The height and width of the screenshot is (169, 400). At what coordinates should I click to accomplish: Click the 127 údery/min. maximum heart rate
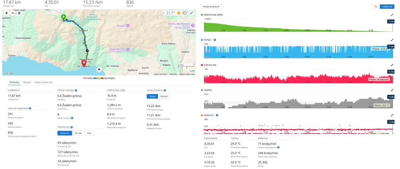point(68,152)
